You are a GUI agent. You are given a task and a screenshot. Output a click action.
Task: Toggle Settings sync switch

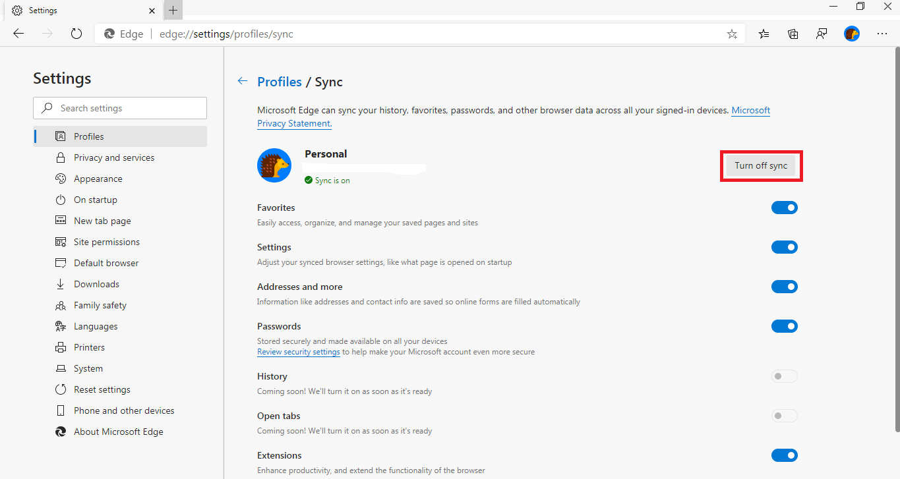coord(785,247)
